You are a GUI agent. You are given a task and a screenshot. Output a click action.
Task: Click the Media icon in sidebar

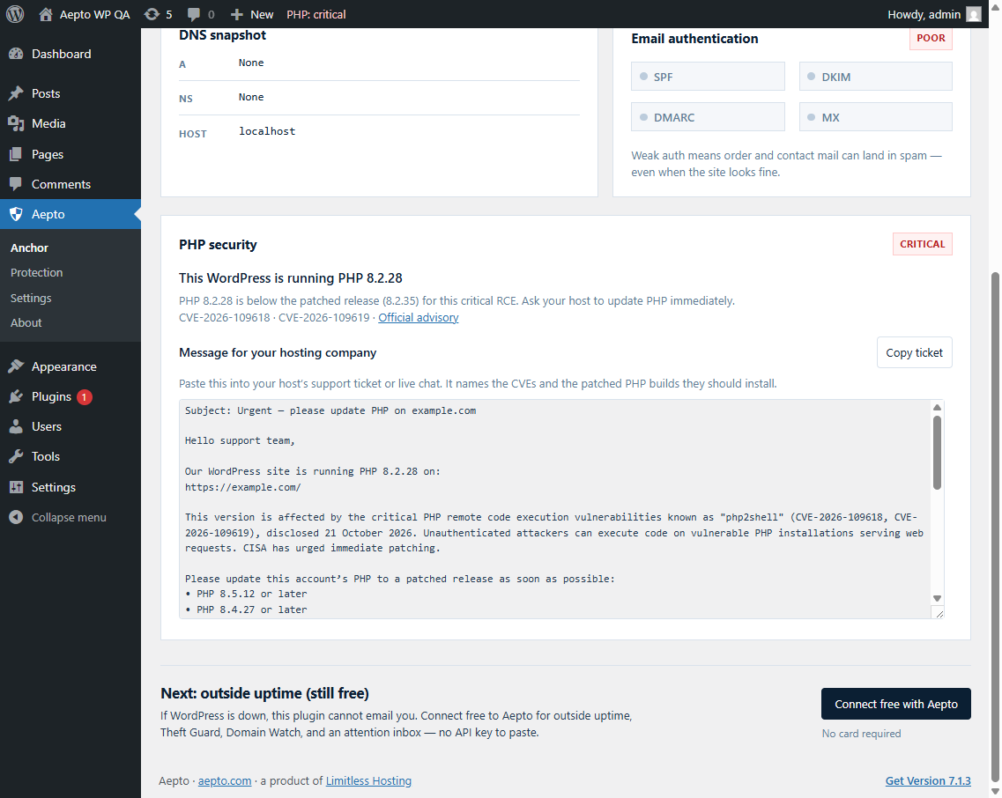(x=16, y=123)
